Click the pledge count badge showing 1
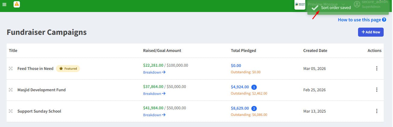The width and height of the screenshot is (393, 127). coord(254,87)
